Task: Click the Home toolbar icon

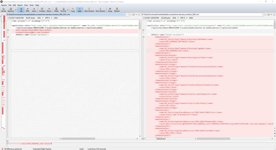Action: [x=3, y=10]
